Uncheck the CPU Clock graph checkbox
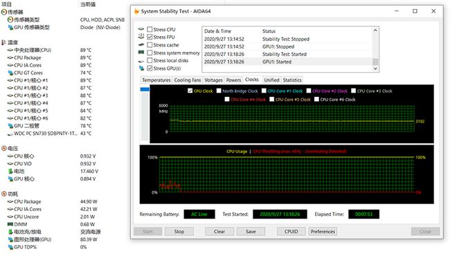450x256 pixels. click(190, 91)
